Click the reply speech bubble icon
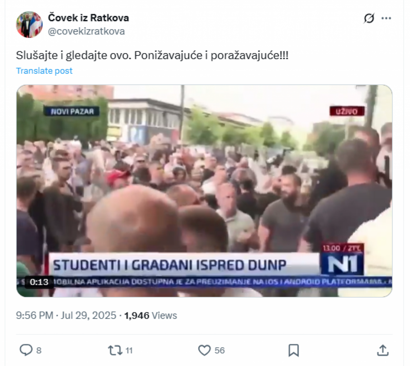This screenshot has height=366, width=410. point(26,350)
